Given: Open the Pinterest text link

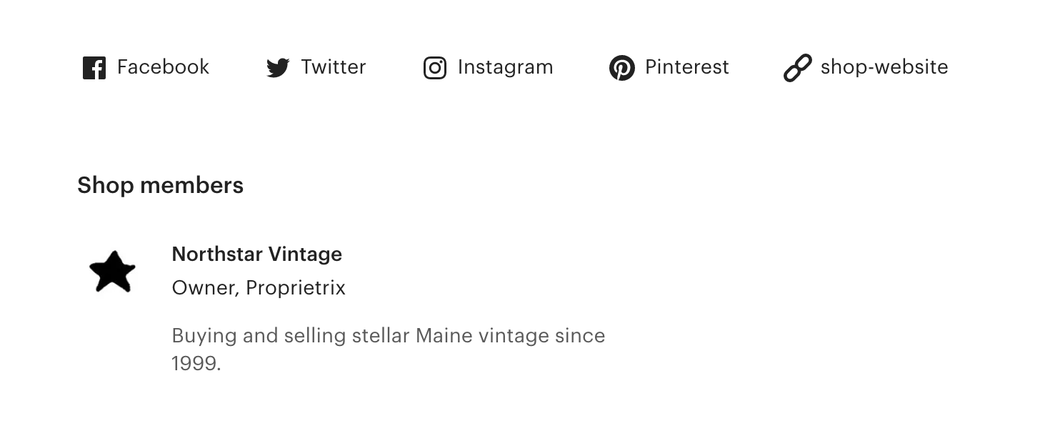Looking at the screenshot, I should (686, 67).
